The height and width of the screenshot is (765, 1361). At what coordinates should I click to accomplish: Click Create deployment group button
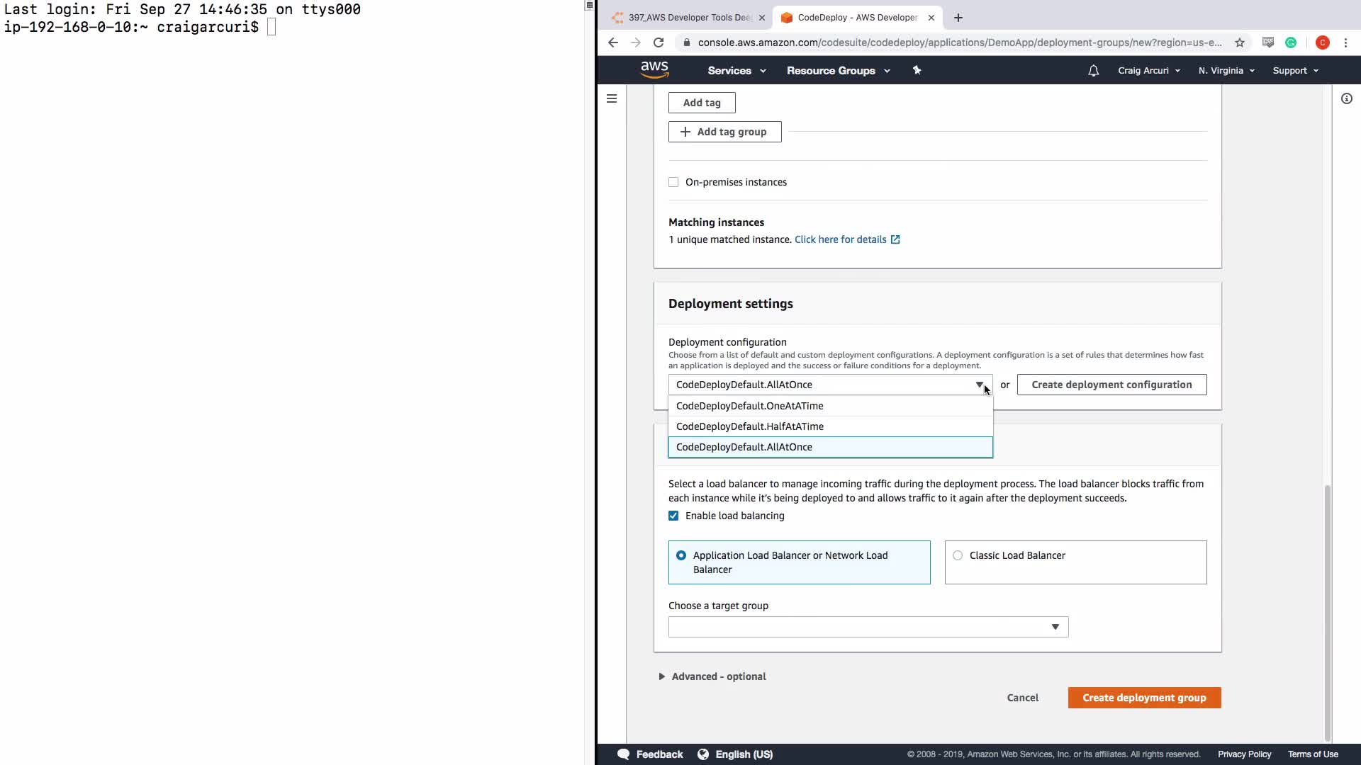coord(1143,698)
